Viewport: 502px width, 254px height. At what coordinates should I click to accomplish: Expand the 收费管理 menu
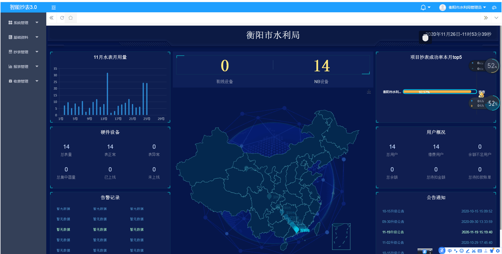[x=23, y=81]
